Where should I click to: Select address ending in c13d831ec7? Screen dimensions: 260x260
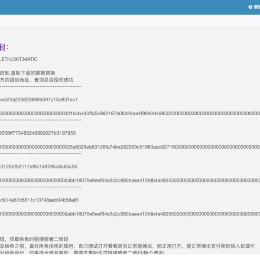39,100
